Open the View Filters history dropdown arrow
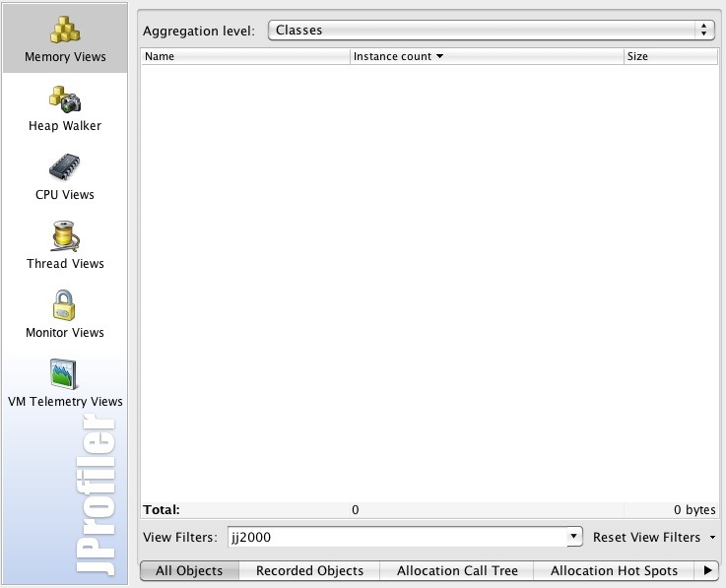The width and height of the screenshot is (726, 588). click(574, 538)
